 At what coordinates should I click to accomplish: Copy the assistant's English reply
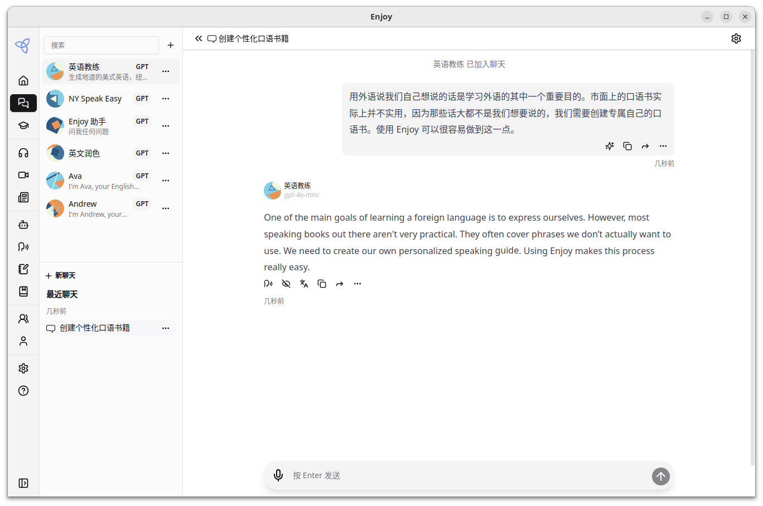(x=322, y=284)
